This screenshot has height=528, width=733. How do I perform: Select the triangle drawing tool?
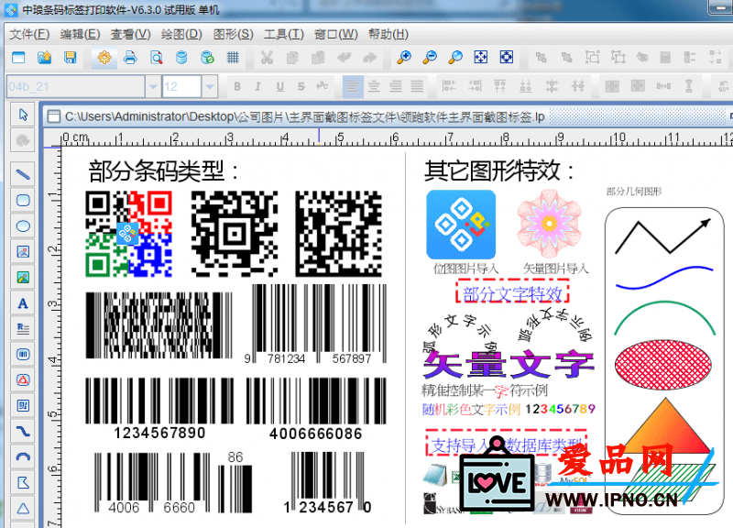coord(23,509)
